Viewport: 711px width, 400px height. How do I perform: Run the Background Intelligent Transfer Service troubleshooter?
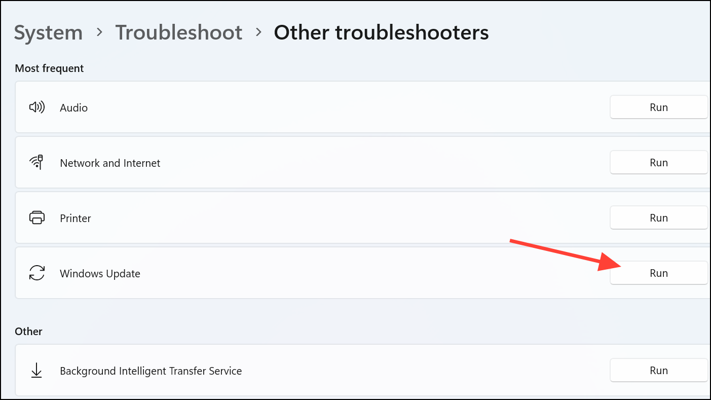659,371
